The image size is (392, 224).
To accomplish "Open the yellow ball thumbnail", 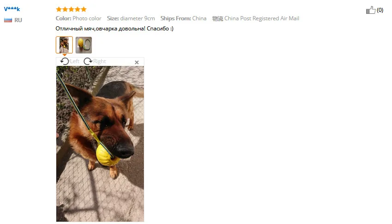I will pos(84,45).
